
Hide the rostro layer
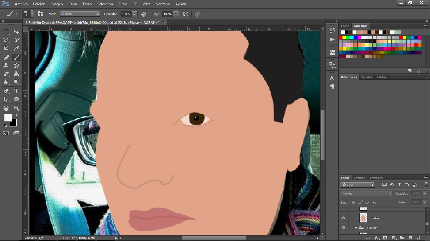tap(343, 218)
